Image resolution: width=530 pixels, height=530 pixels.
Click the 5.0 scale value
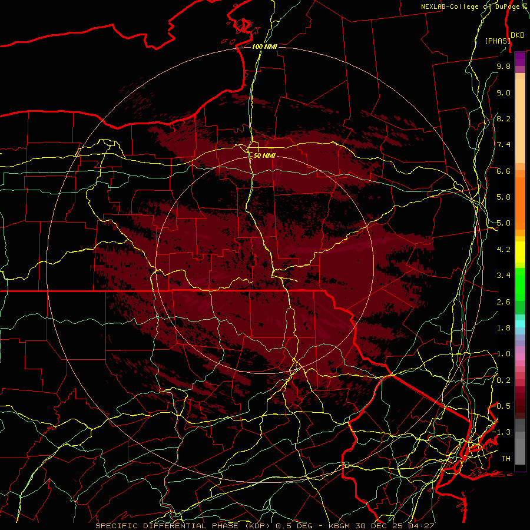pyautogui.click(x=503, y=223)
